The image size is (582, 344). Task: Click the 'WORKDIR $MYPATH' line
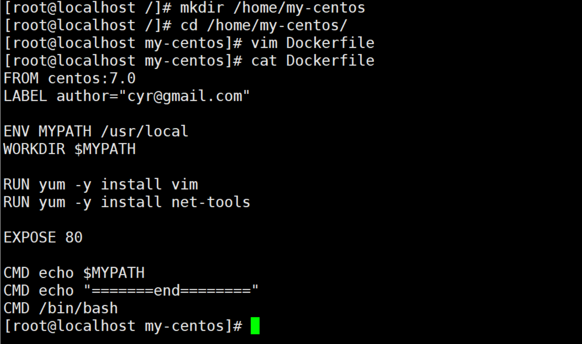tap(70, 149)
